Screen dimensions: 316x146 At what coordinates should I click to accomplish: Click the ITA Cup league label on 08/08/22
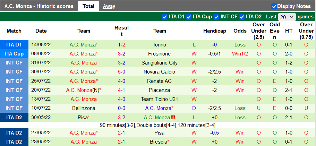pyautogui.click(x=14, y=54)
